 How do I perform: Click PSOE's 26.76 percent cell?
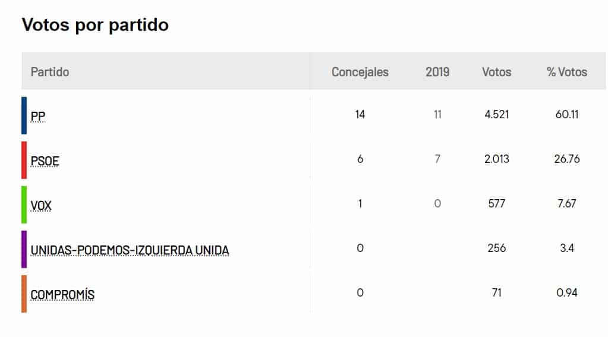point(566,159)
